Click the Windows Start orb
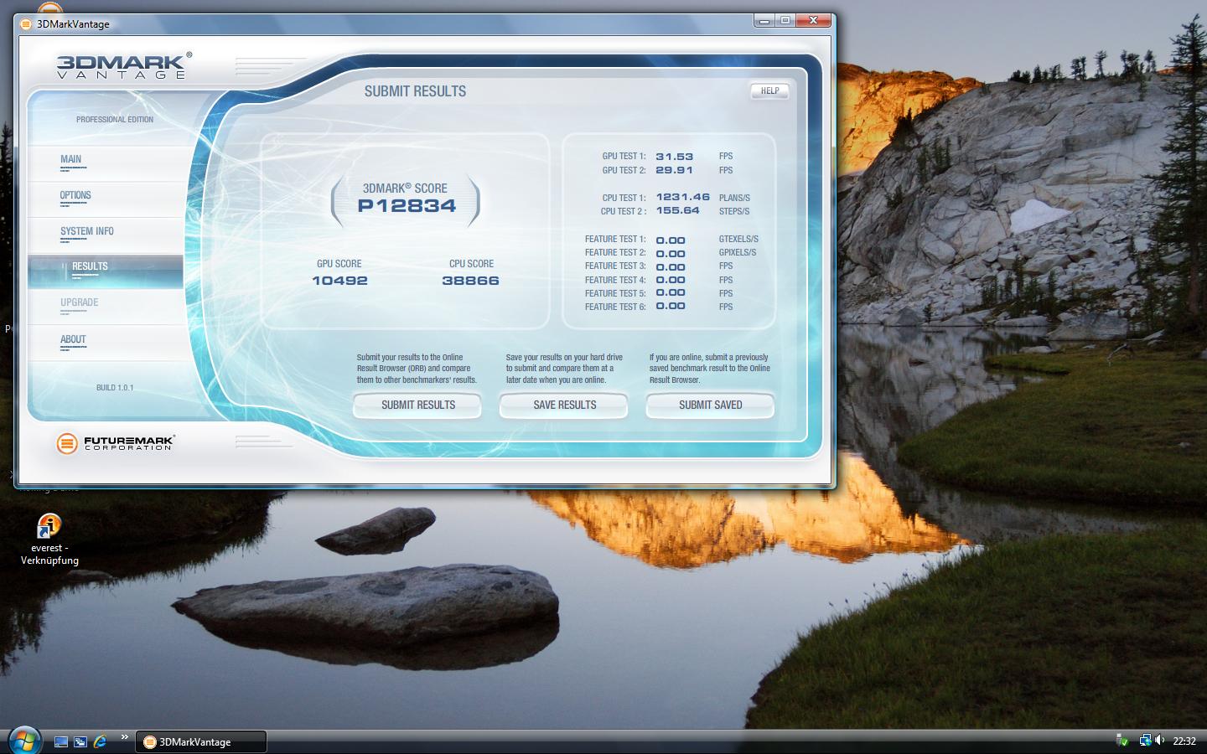Image resolution: width=1207 pixels, height=754 pixels. [23, 740]
